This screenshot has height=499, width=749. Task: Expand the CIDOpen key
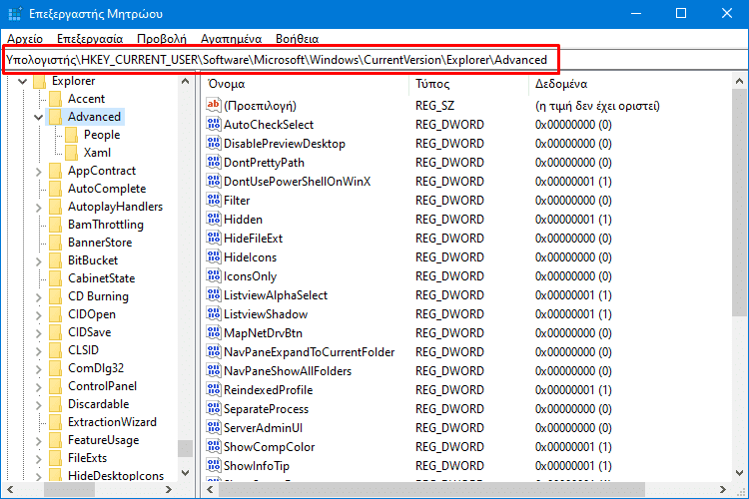pos(39,314)
